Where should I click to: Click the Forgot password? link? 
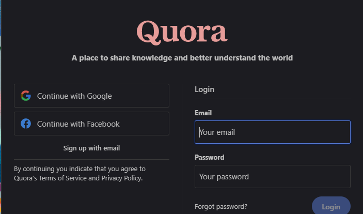[x=221, y=207]
